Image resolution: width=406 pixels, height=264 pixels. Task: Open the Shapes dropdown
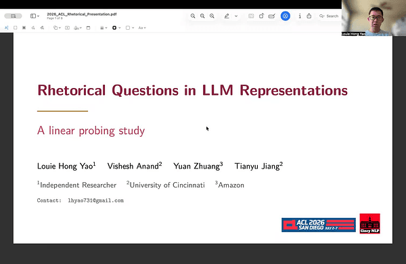[57, 28]
